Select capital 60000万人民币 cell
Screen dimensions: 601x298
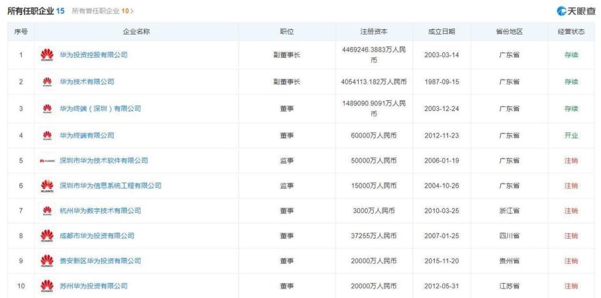coord(374,135)
